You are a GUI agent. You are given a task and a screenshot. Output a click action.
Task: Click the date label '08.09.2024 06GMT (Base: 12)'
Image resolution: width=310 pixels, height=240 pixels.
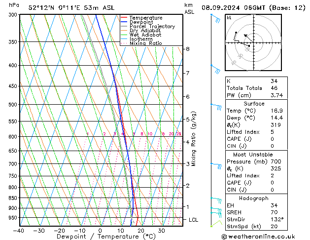(x=253, y=8)
